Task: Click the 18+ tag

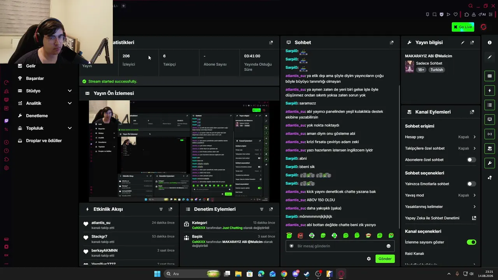Action: [x=421, y=70]
